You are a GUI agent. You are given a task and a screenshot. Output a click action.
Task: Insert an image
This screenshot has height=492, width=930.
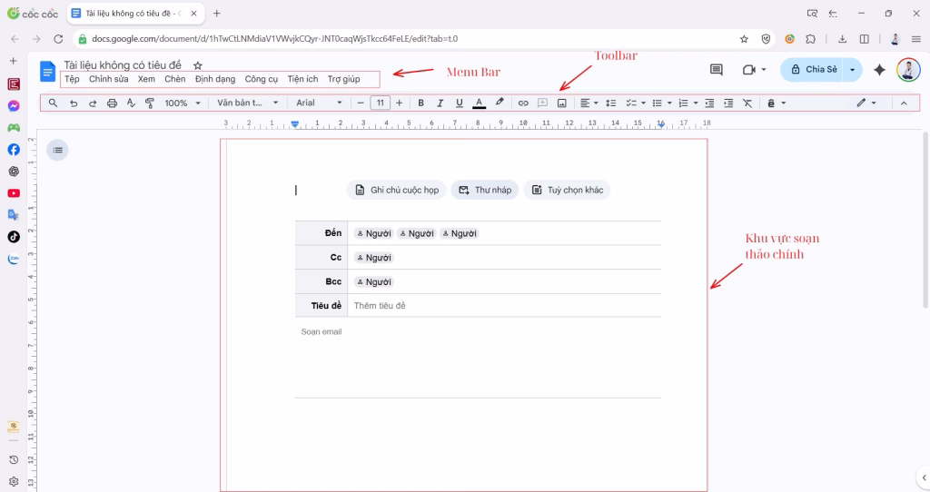click(x=561, y=103)
